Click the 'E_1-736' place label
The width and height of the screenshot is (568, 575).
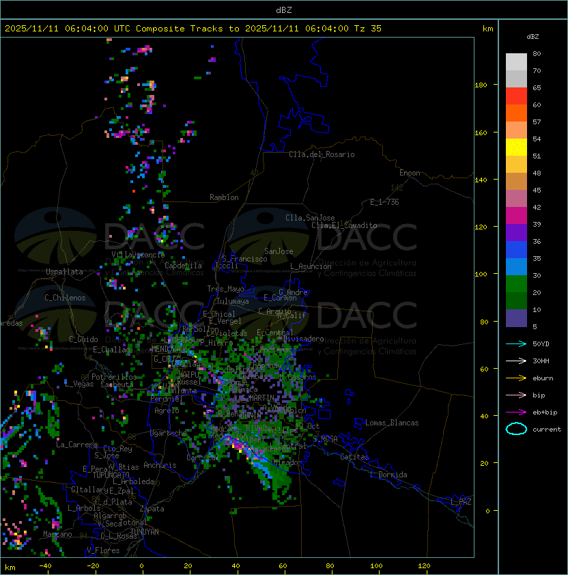pos(384,202)
